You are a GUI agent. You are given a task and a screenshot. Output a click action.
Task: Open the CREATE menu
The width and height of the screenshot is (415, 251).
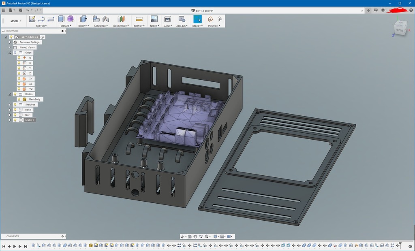66,26
